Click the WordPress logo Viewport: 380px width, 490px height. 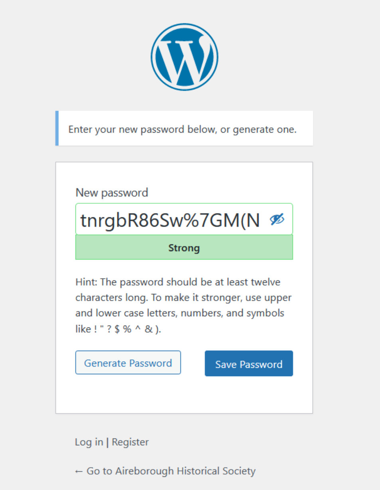(x=184, y=57)
